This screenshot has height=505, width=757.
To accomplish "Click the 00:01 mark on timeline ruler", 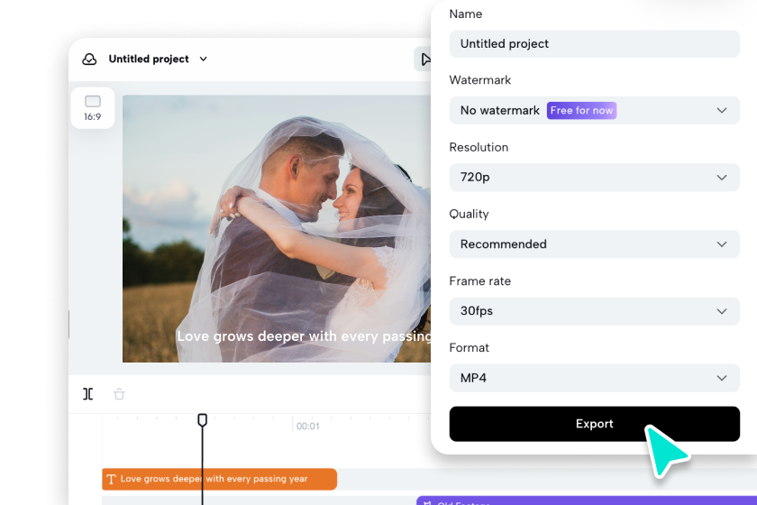I will tap(308, 426).
